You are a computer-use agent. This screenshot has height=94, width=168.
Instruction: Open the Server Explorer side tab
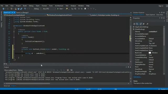tap(2, 16)
